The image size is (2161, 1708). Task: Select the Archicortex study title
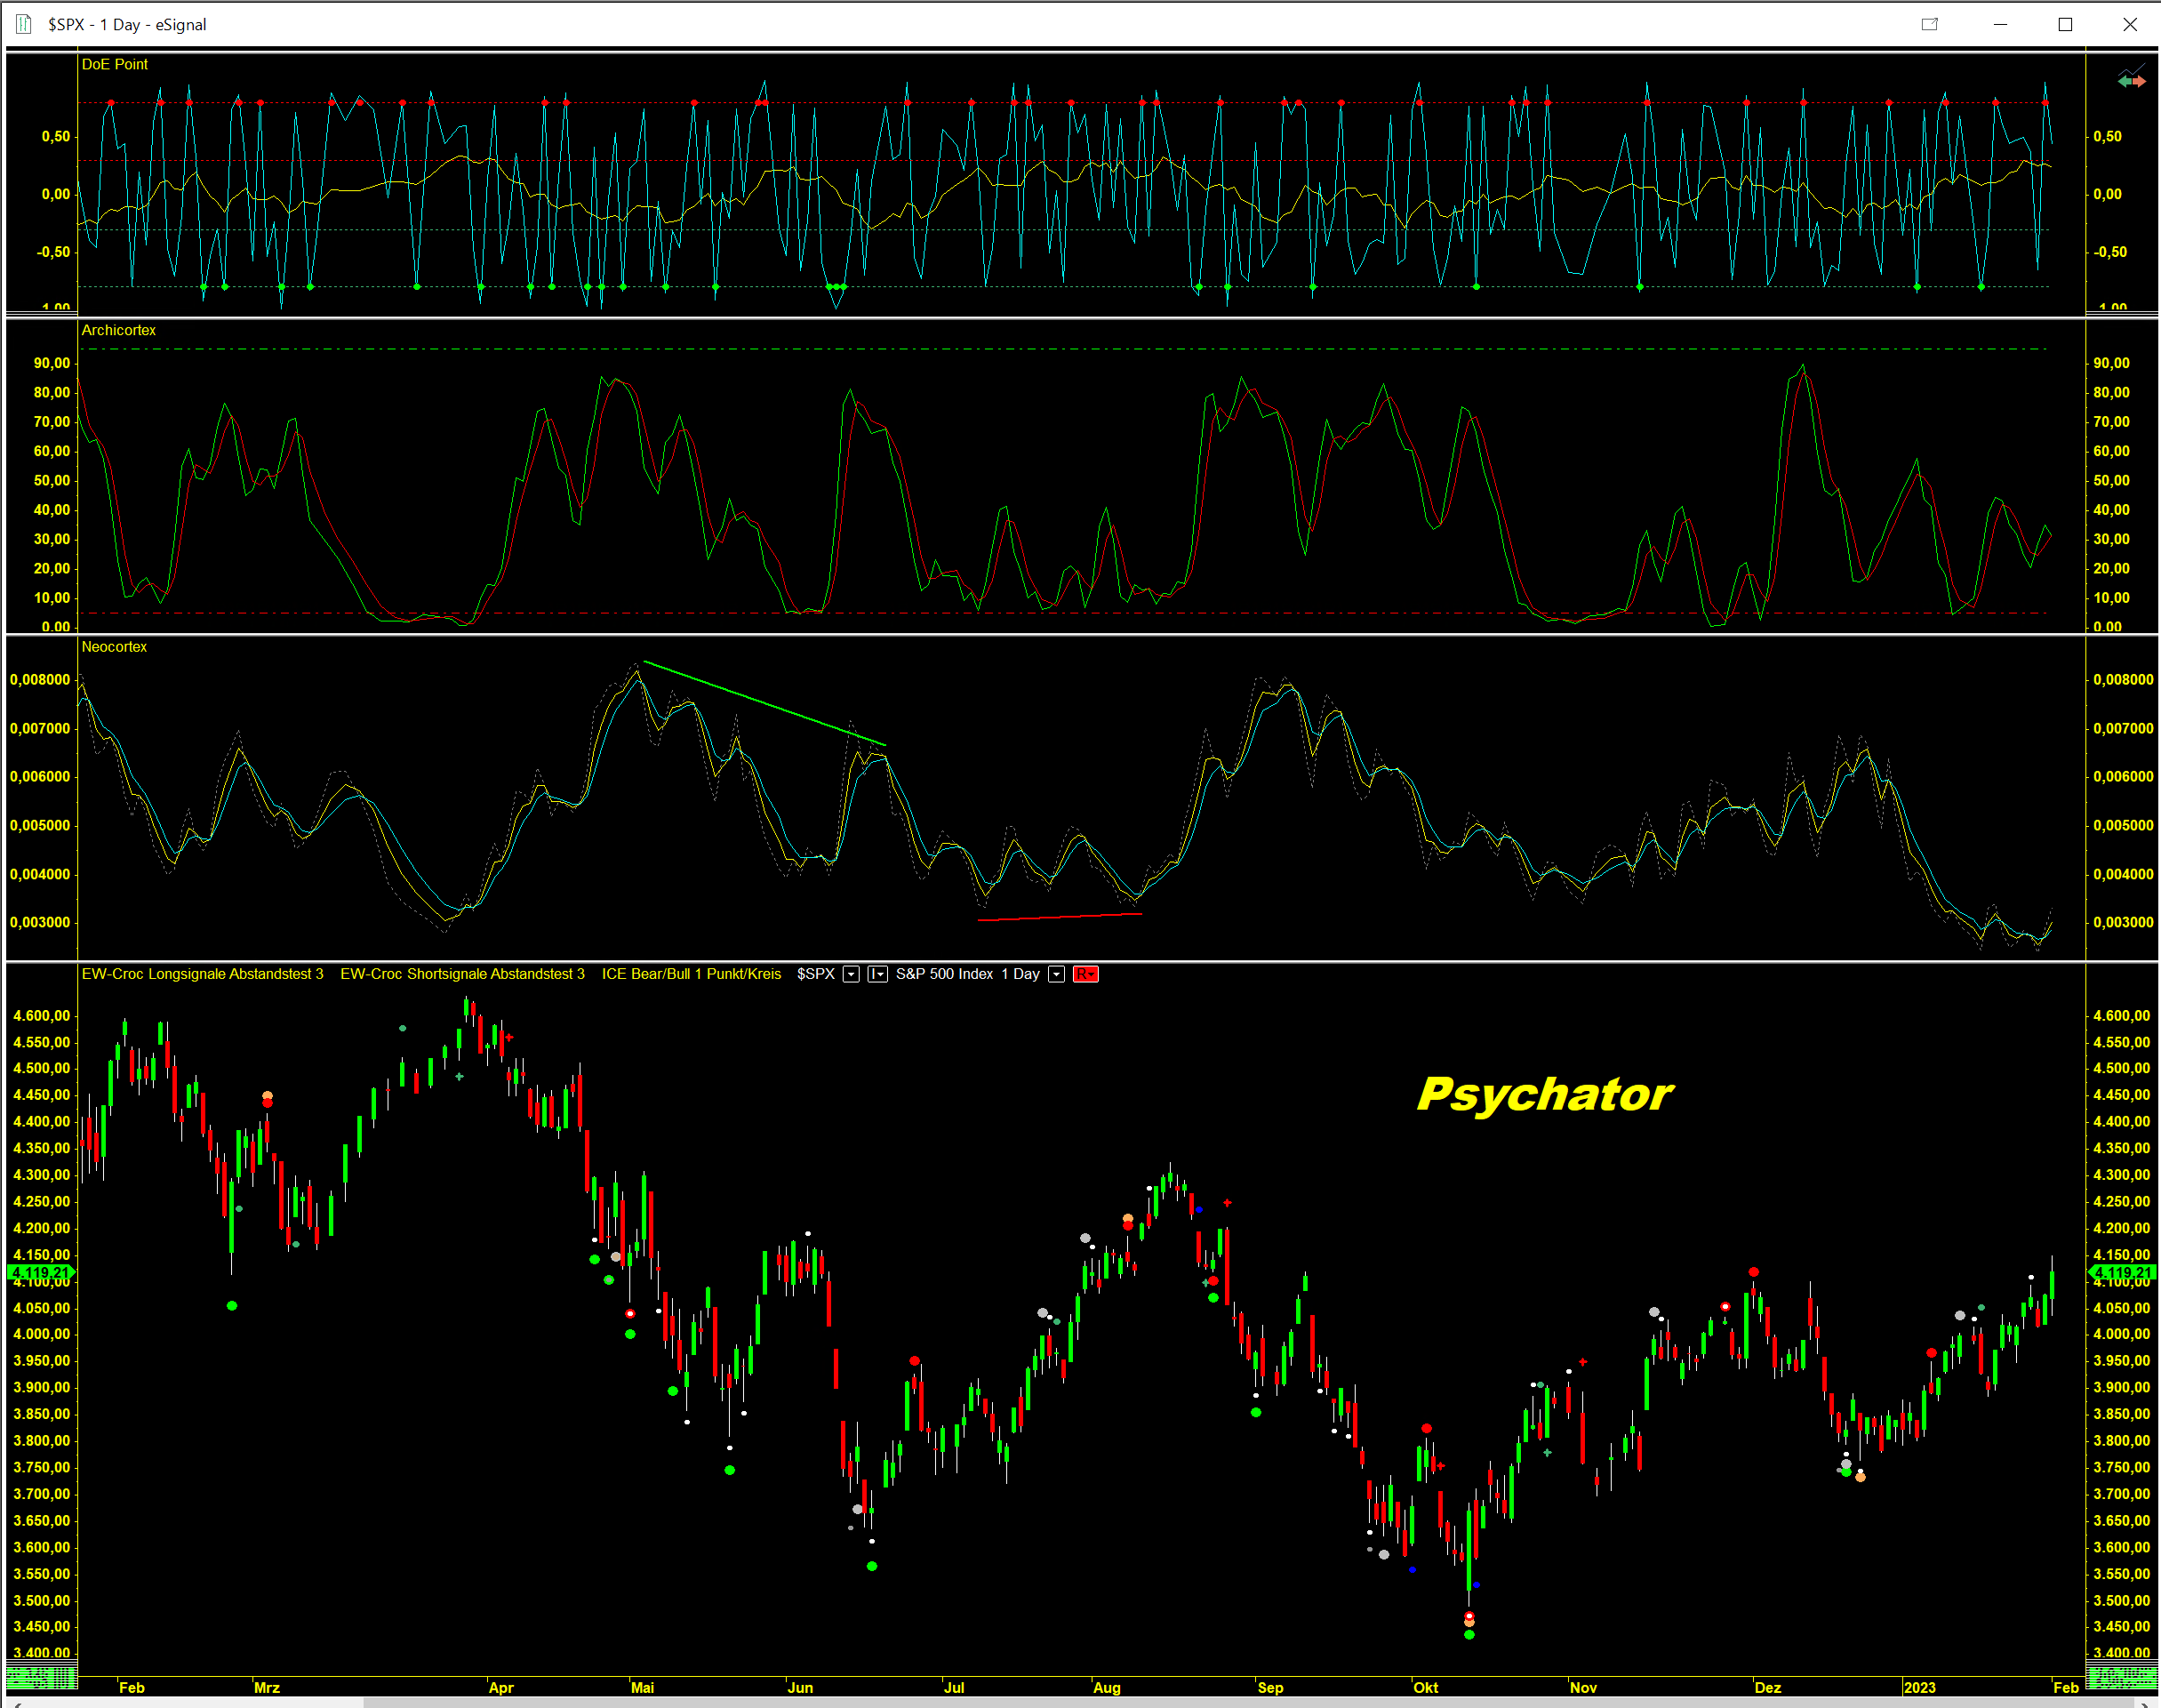(x=118, y=330)
